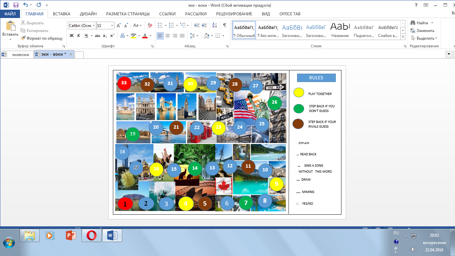This screenshot has height=256, width=455.
Task: Toggle italic (К) formatting
Action: pos(79,36)
